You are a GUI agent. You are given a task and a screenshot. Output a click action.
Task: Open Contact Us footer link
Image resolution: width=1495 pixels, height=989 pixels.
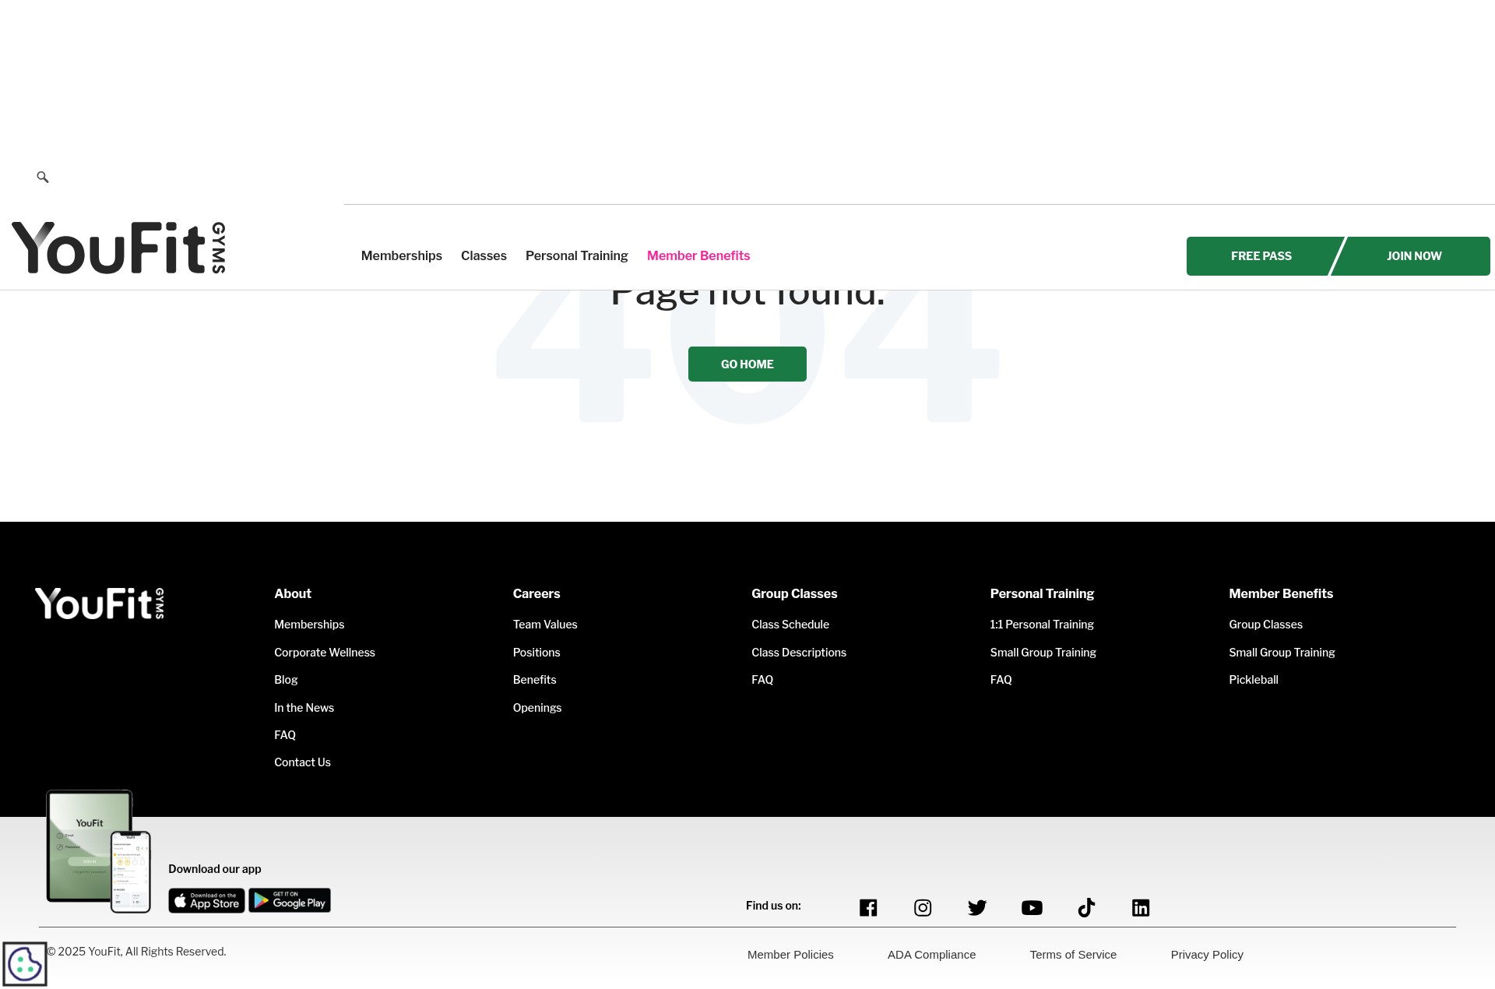click(302, 762)
